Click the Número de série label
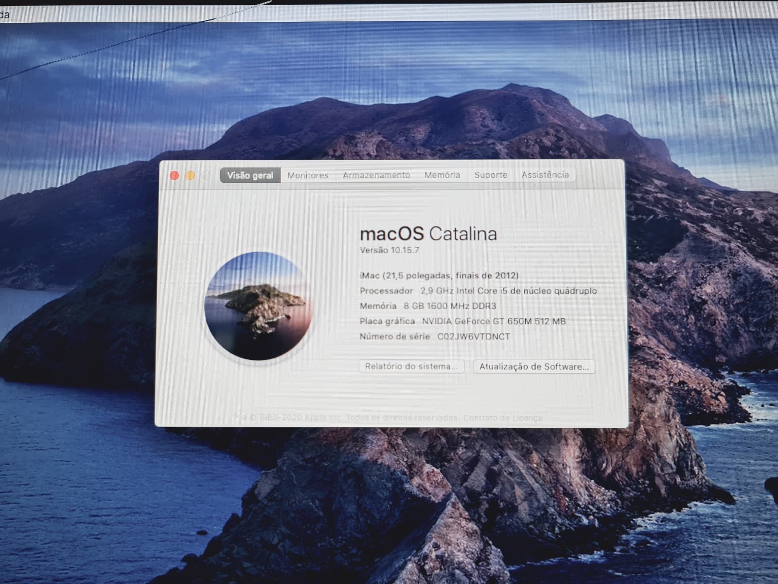 click(395, 336)
